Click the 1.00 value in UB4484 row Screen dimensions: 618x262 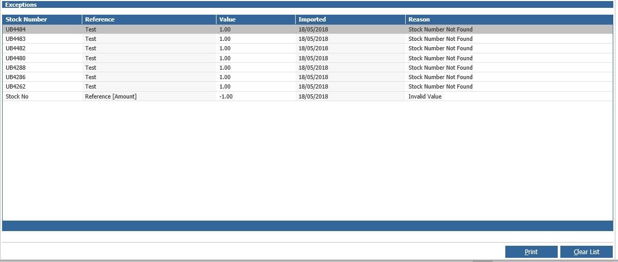click(225, 29)
